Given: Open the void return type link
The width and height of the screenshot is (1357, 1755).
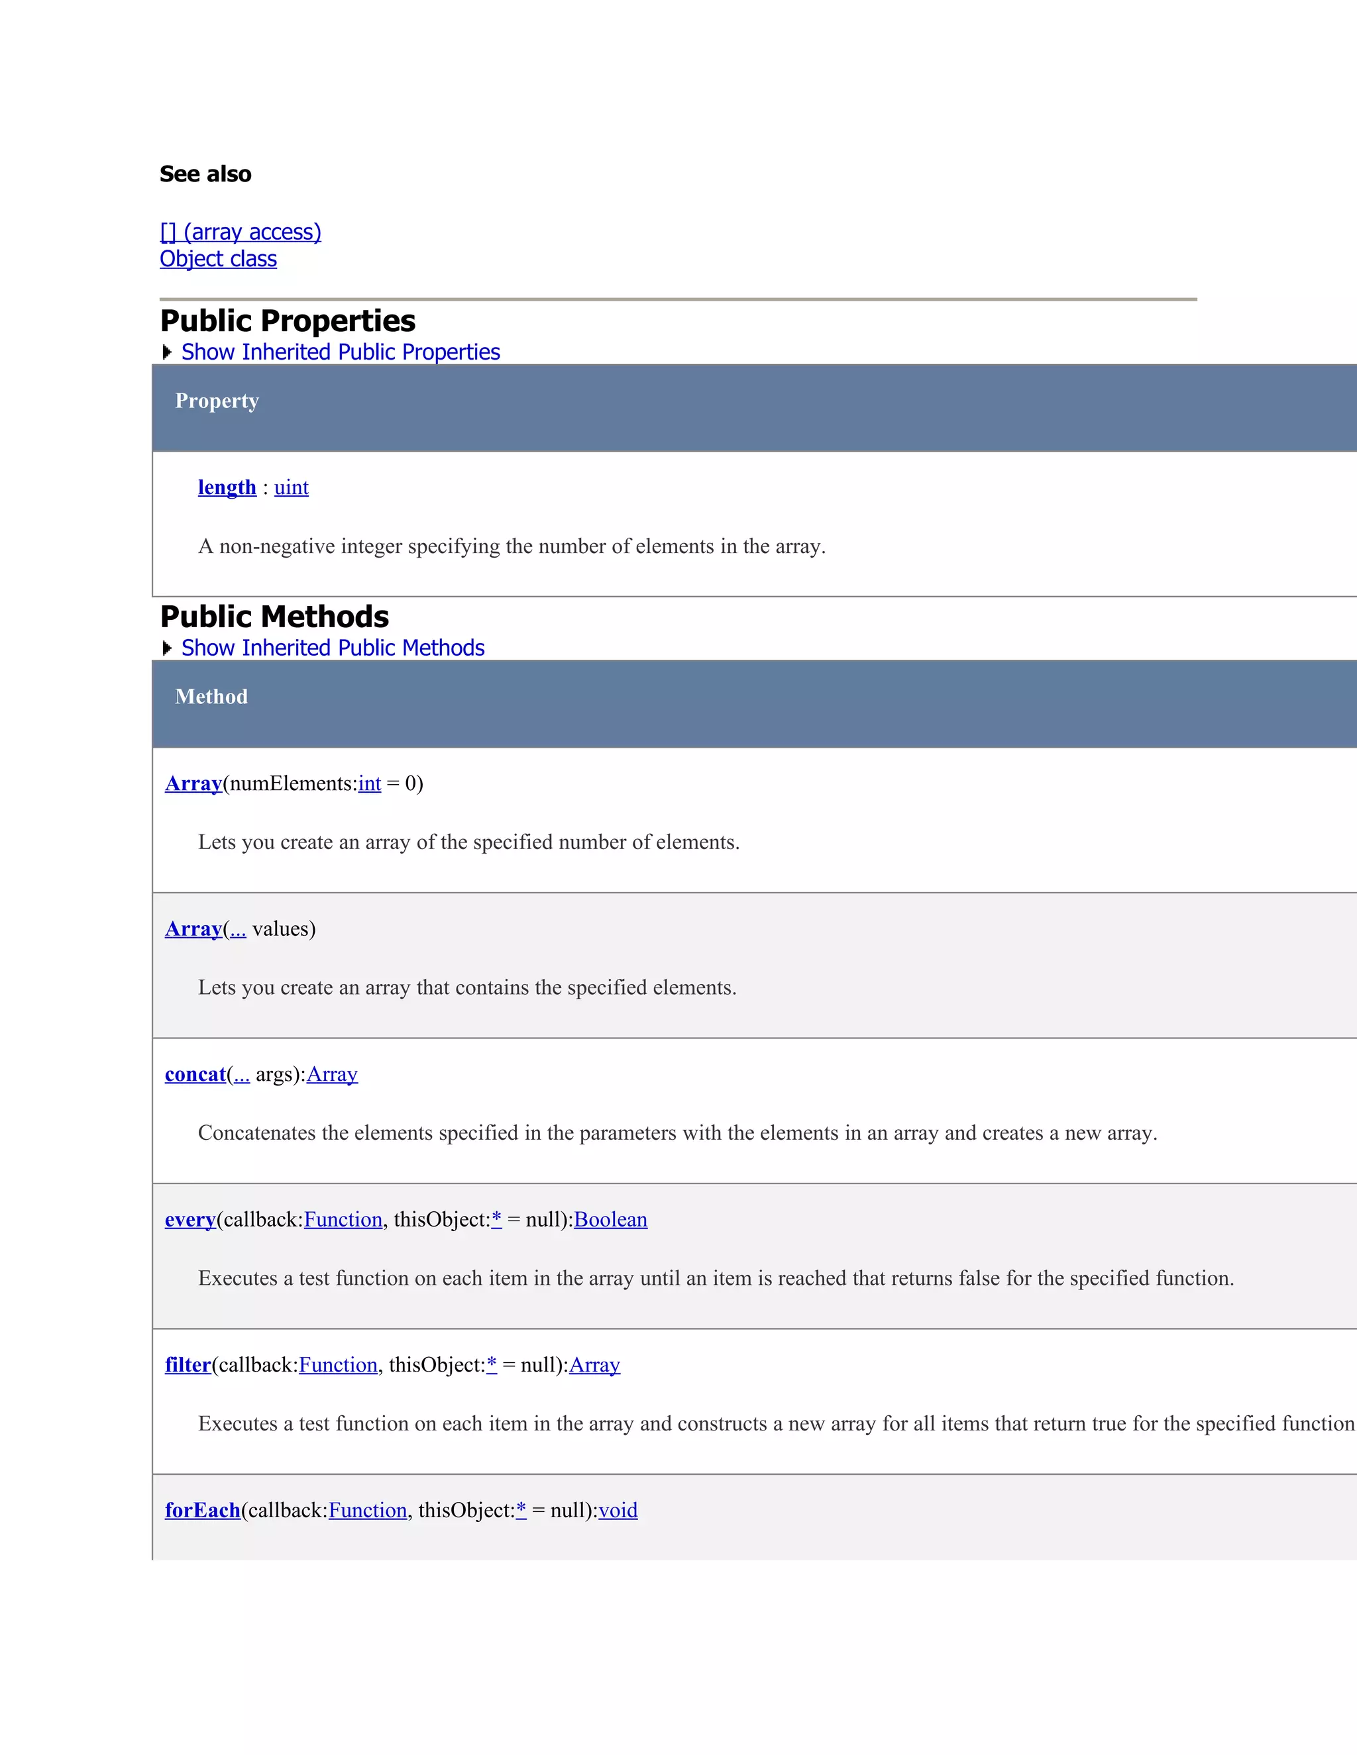Looking at the screenshot, I should tap(618, 1510).
